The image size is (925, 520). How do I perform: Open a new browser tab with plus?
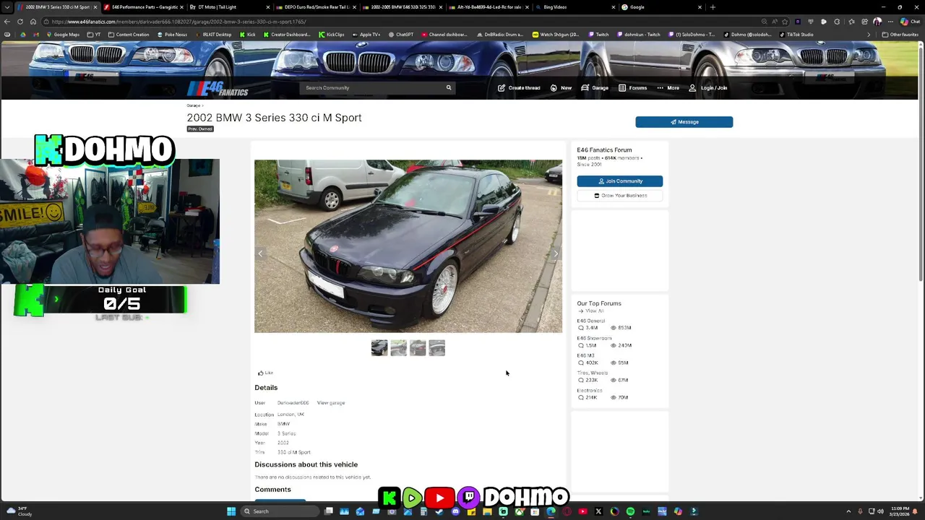tap(713, 7)
